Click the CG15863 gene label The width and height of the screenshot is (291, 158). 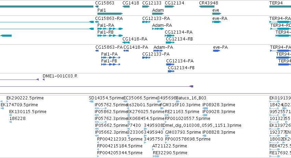[105, 3]
